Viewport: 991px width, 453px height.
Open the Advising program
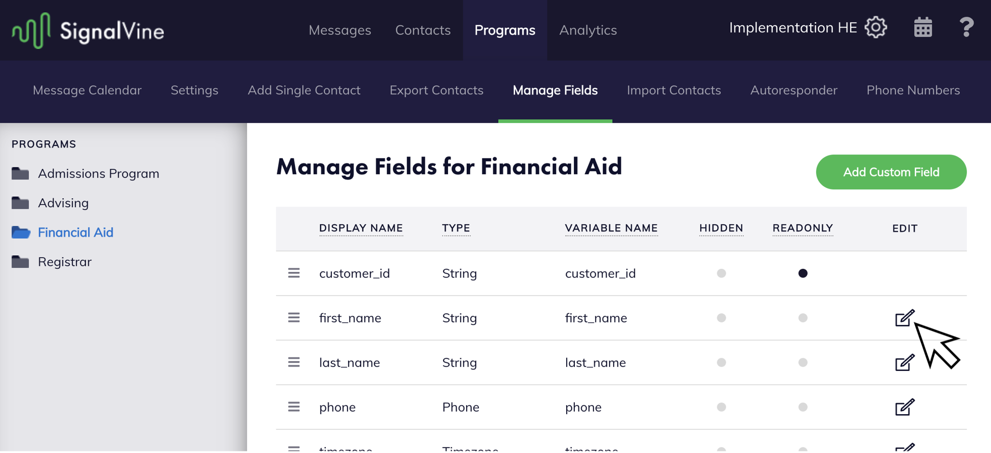(x=63, y=203)
